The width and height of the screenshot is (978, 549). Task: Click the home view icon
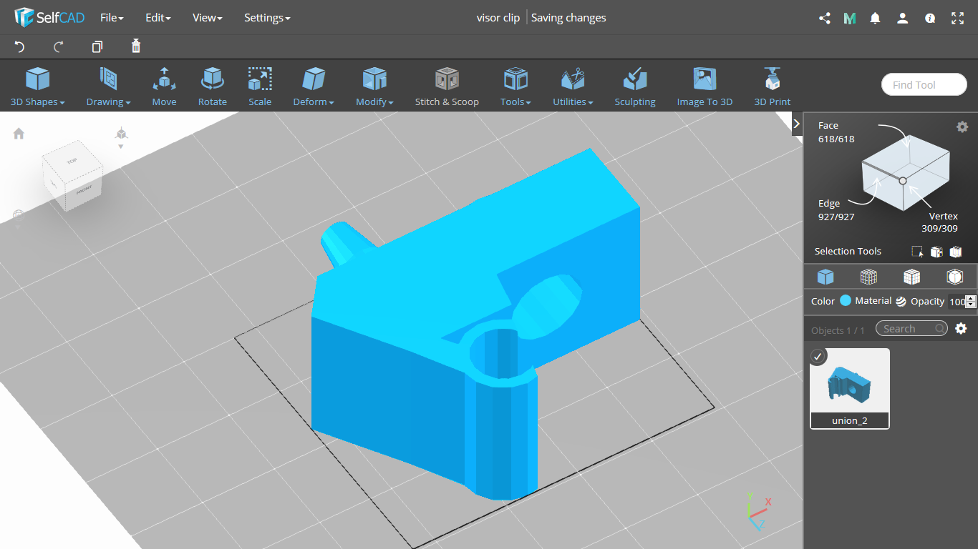19,134
